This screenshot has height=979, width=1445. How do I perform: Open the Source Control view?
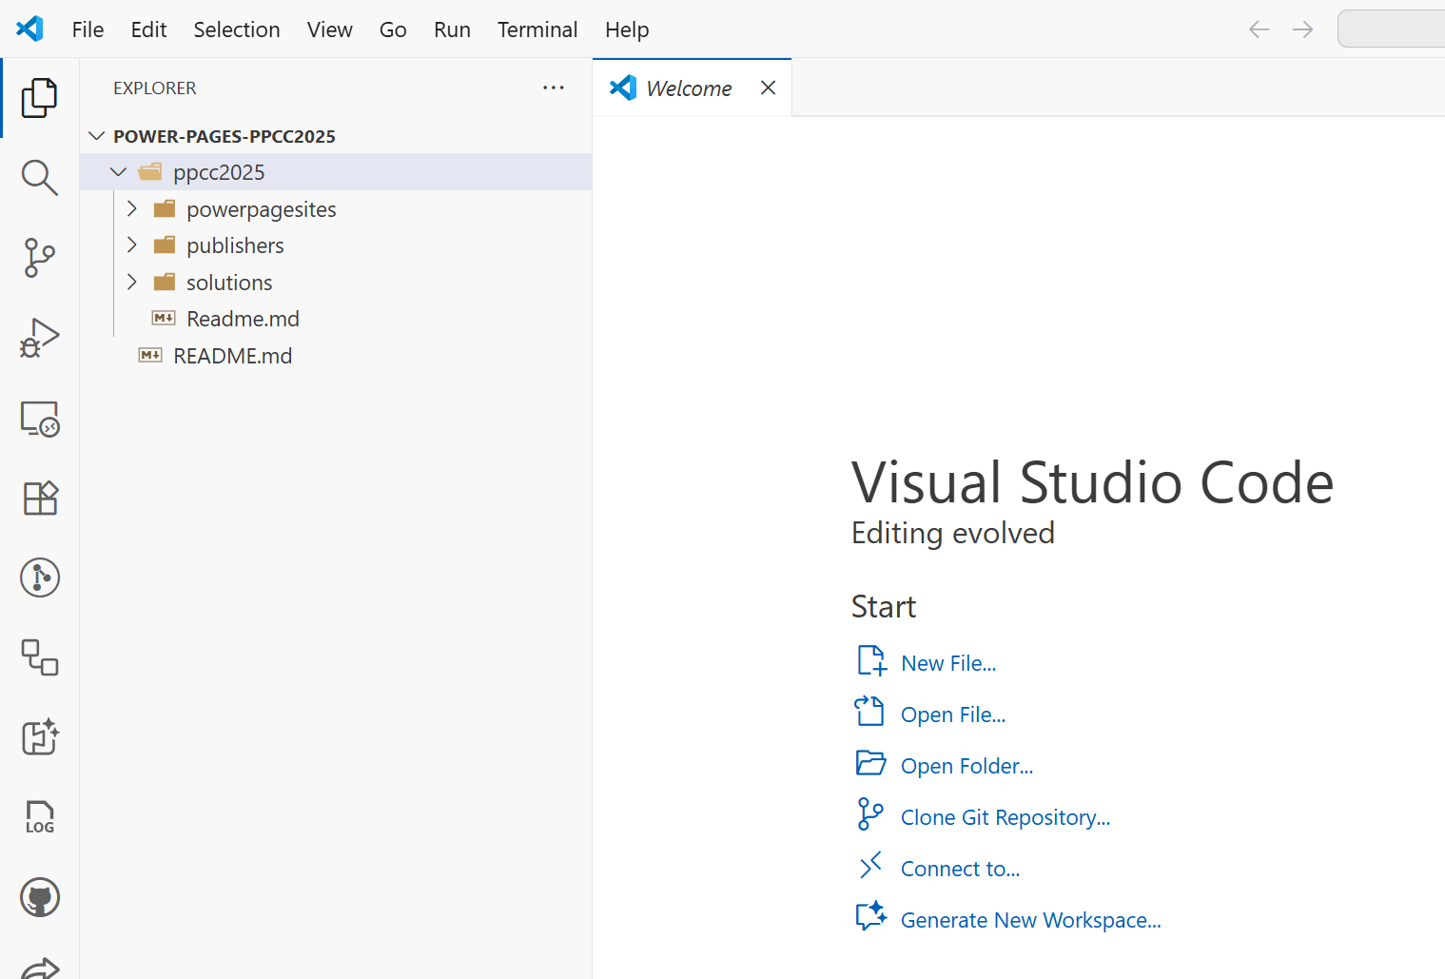coord(39,258)
